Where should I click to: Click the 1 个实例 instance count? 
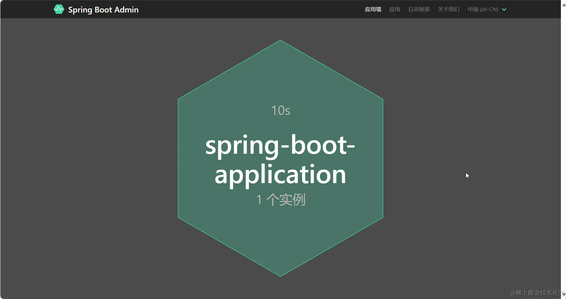click(281, 199)
